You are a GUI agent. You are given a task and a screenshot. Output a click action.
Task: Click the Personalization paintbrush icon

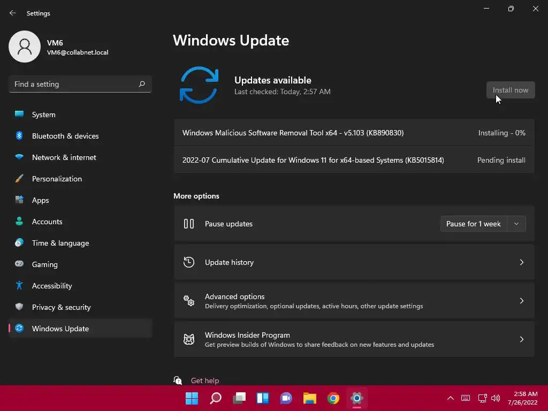(19, 178)
